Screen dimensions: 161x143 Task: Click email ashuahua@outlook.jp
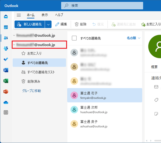coord(94,126)
